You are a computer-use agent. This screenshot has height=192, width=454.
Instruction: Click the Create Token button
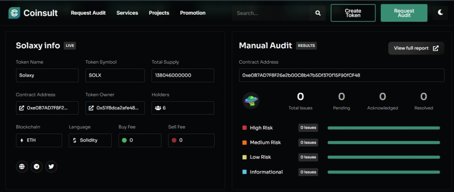(353, 13)
